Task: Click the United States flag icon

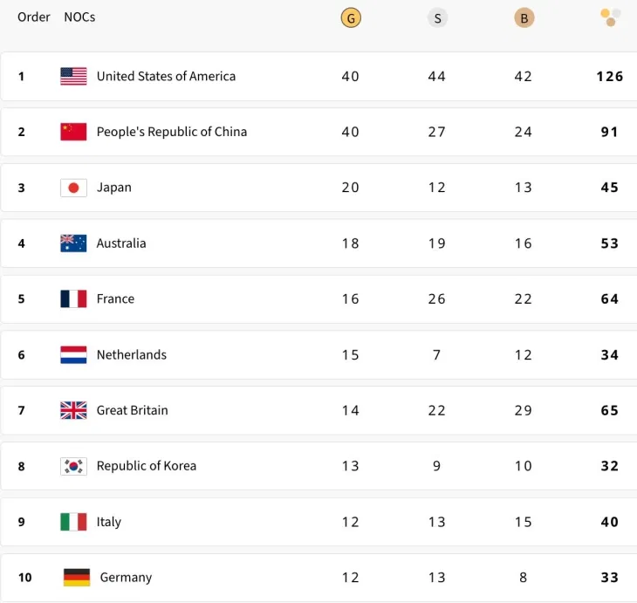Action: (x=73, y=76)
